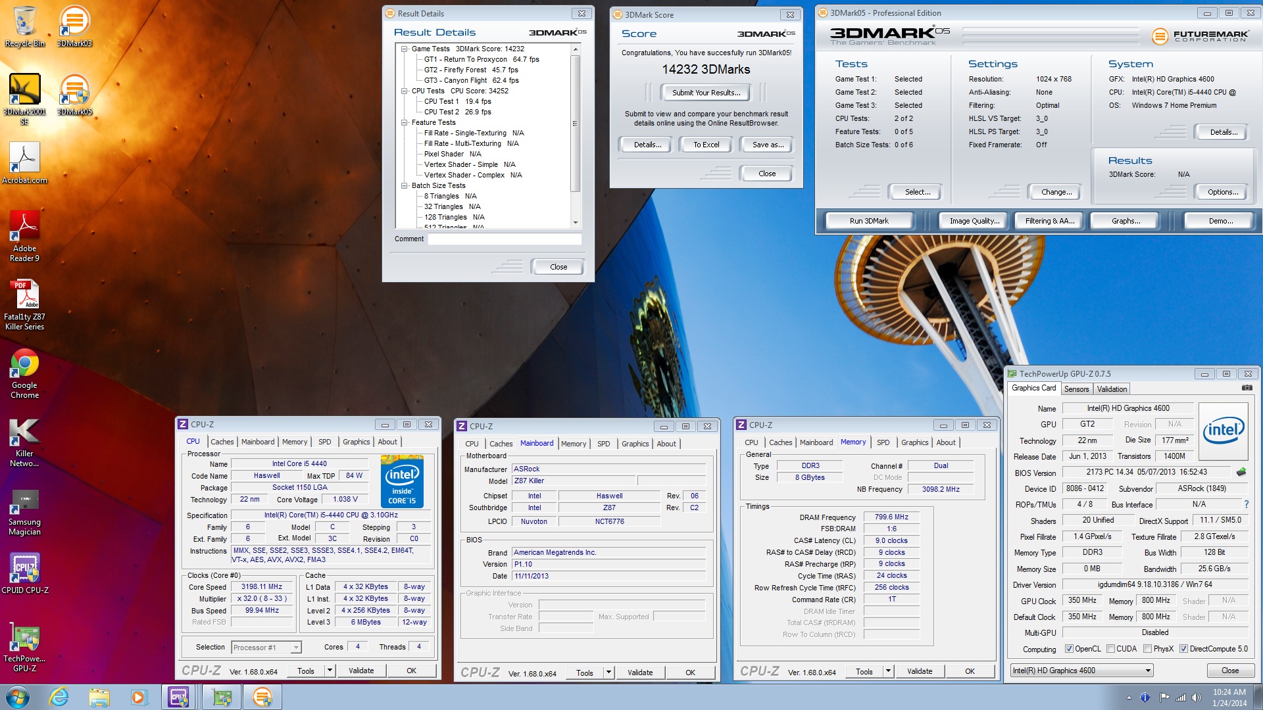Viewport: 1263px width, 710px height.
Task: Open the CPUID CPU-Z desktop shortcut
Action: pyautogui.click(x=24, y=573)
